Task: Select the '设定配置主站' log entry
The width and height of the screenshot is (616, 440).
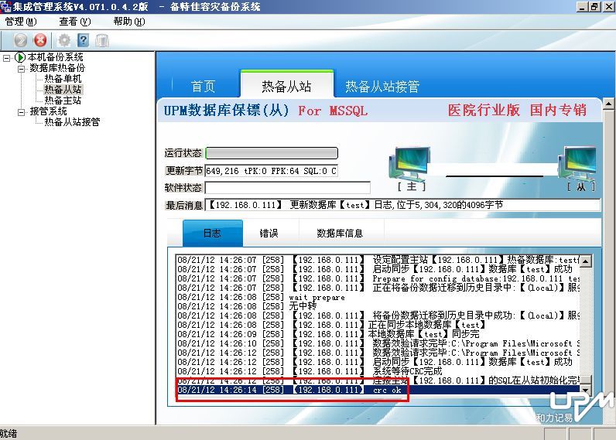Action: click(x=378, y=260)
